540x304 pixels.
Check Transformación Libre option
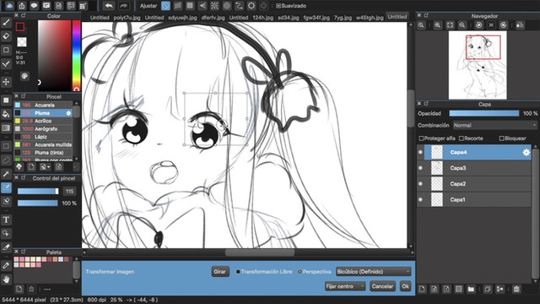[238, 272]
